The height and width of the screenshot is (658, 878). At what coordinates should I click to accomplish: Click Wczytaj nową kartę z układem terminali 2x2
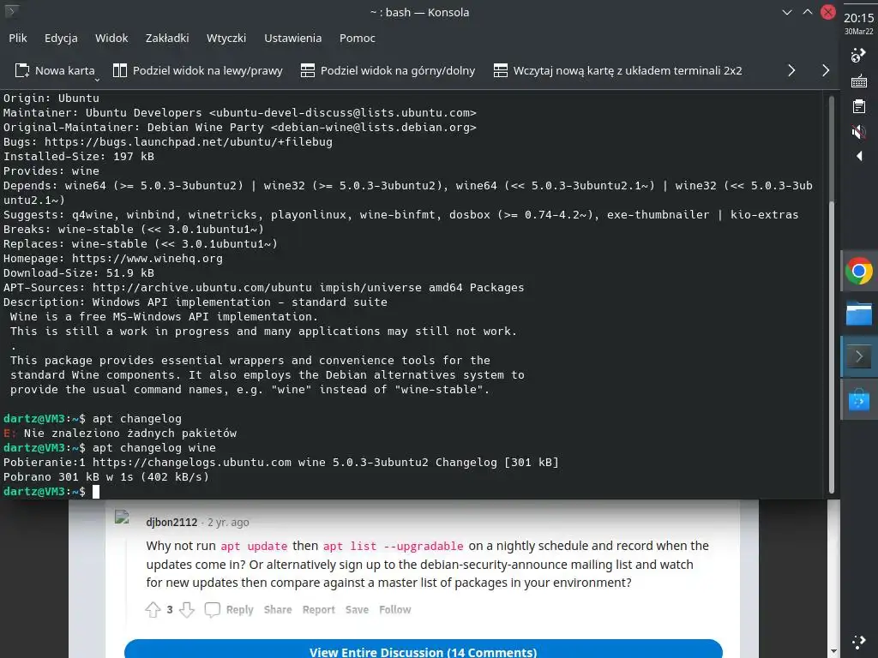tap(628, 70)
